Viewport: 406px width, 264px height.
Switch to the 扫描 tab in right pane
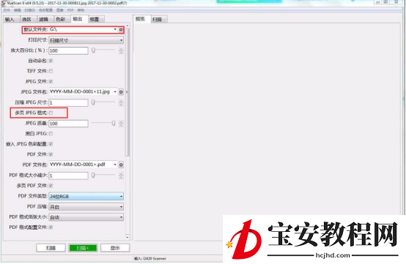158,19
